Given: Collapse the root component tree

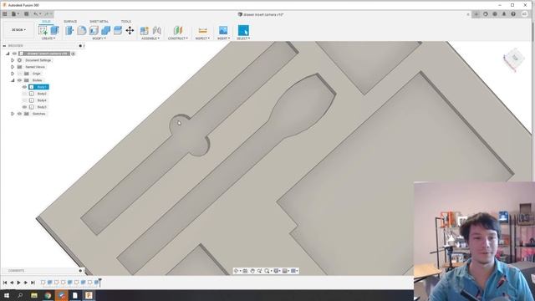Looking at the screenshot, I should (8, 54).
